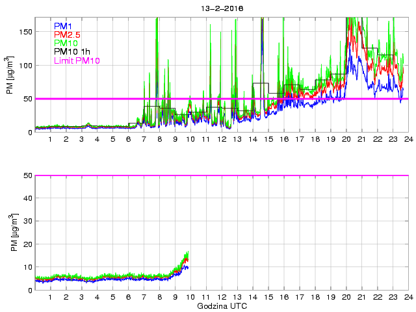Click hour 19 label under lower chart
Screen dimensions: 416x312
331,297
